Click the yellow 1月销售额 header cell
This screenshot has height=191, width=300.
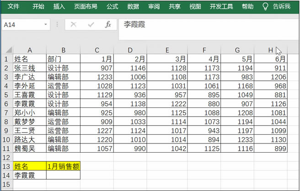pyautogui.click(x=63, y=166)
